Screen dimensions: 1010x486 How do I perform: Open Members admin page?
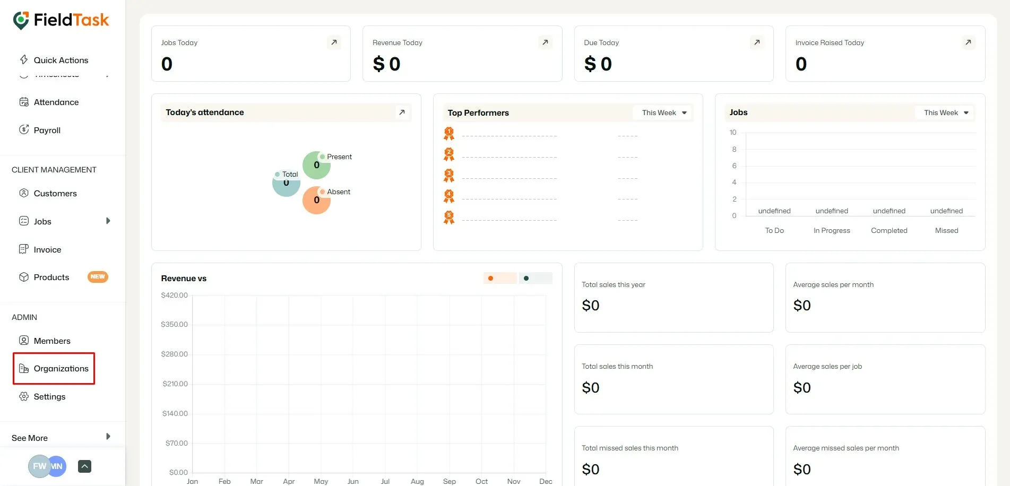52,341
